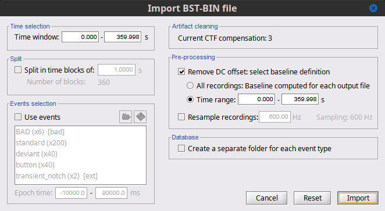Viewport: 385px width, 211px height.
Task: Click the Reset button
Action: coord(312,198)
